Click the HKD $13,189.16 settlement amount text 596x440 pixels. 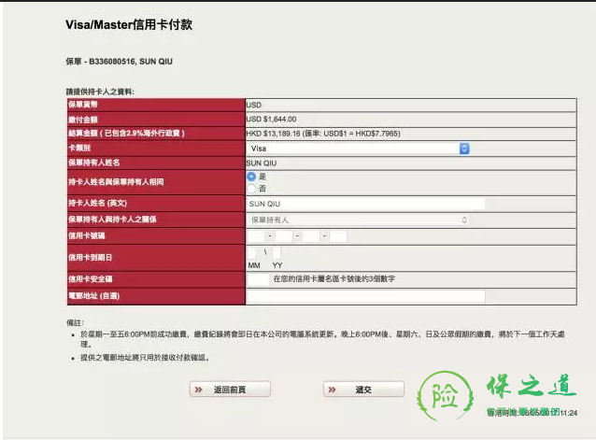coord(323,134)
